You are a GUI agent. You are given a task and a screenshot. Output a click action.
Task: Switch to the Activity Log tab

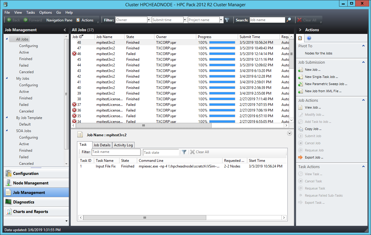[x=123, y=145]
